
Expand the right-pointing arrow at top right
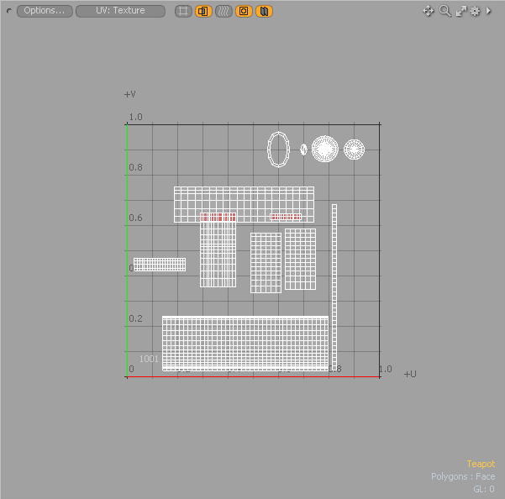coord(489,11)
